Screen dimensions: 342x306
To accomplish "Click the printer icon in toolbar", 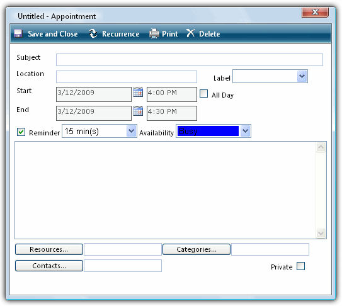I will click(154, 33).
